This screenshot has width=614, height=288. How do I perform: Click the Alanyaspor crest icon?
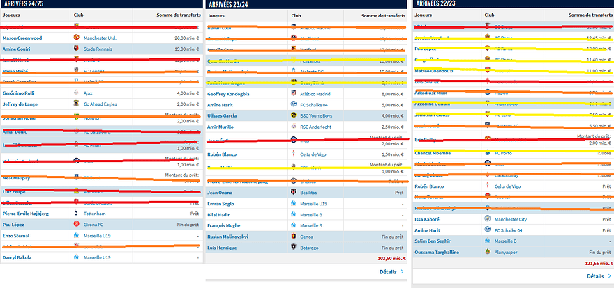click(x=488, y=252)
